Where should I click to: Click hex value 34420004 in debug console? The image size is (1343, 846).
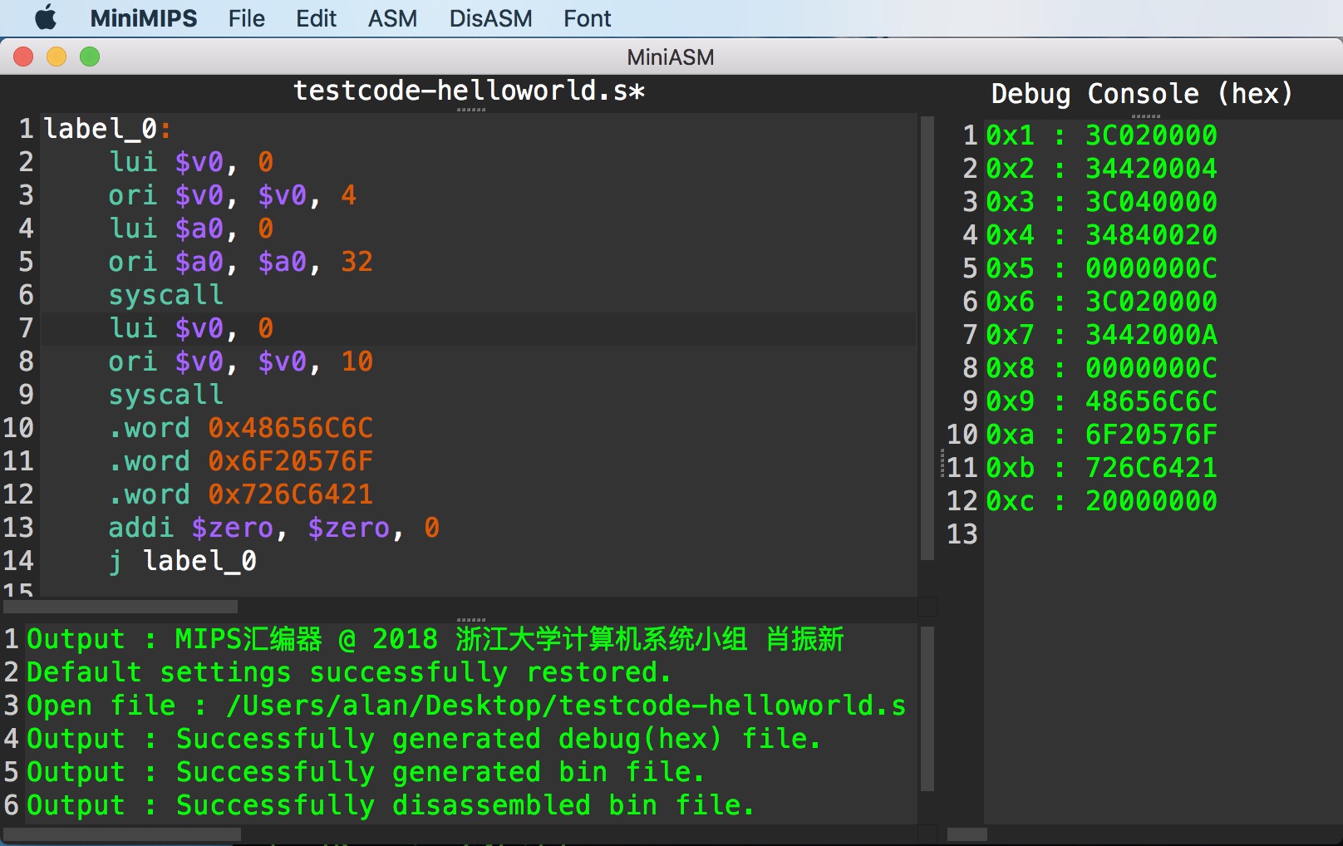(x=1151, y=169)
